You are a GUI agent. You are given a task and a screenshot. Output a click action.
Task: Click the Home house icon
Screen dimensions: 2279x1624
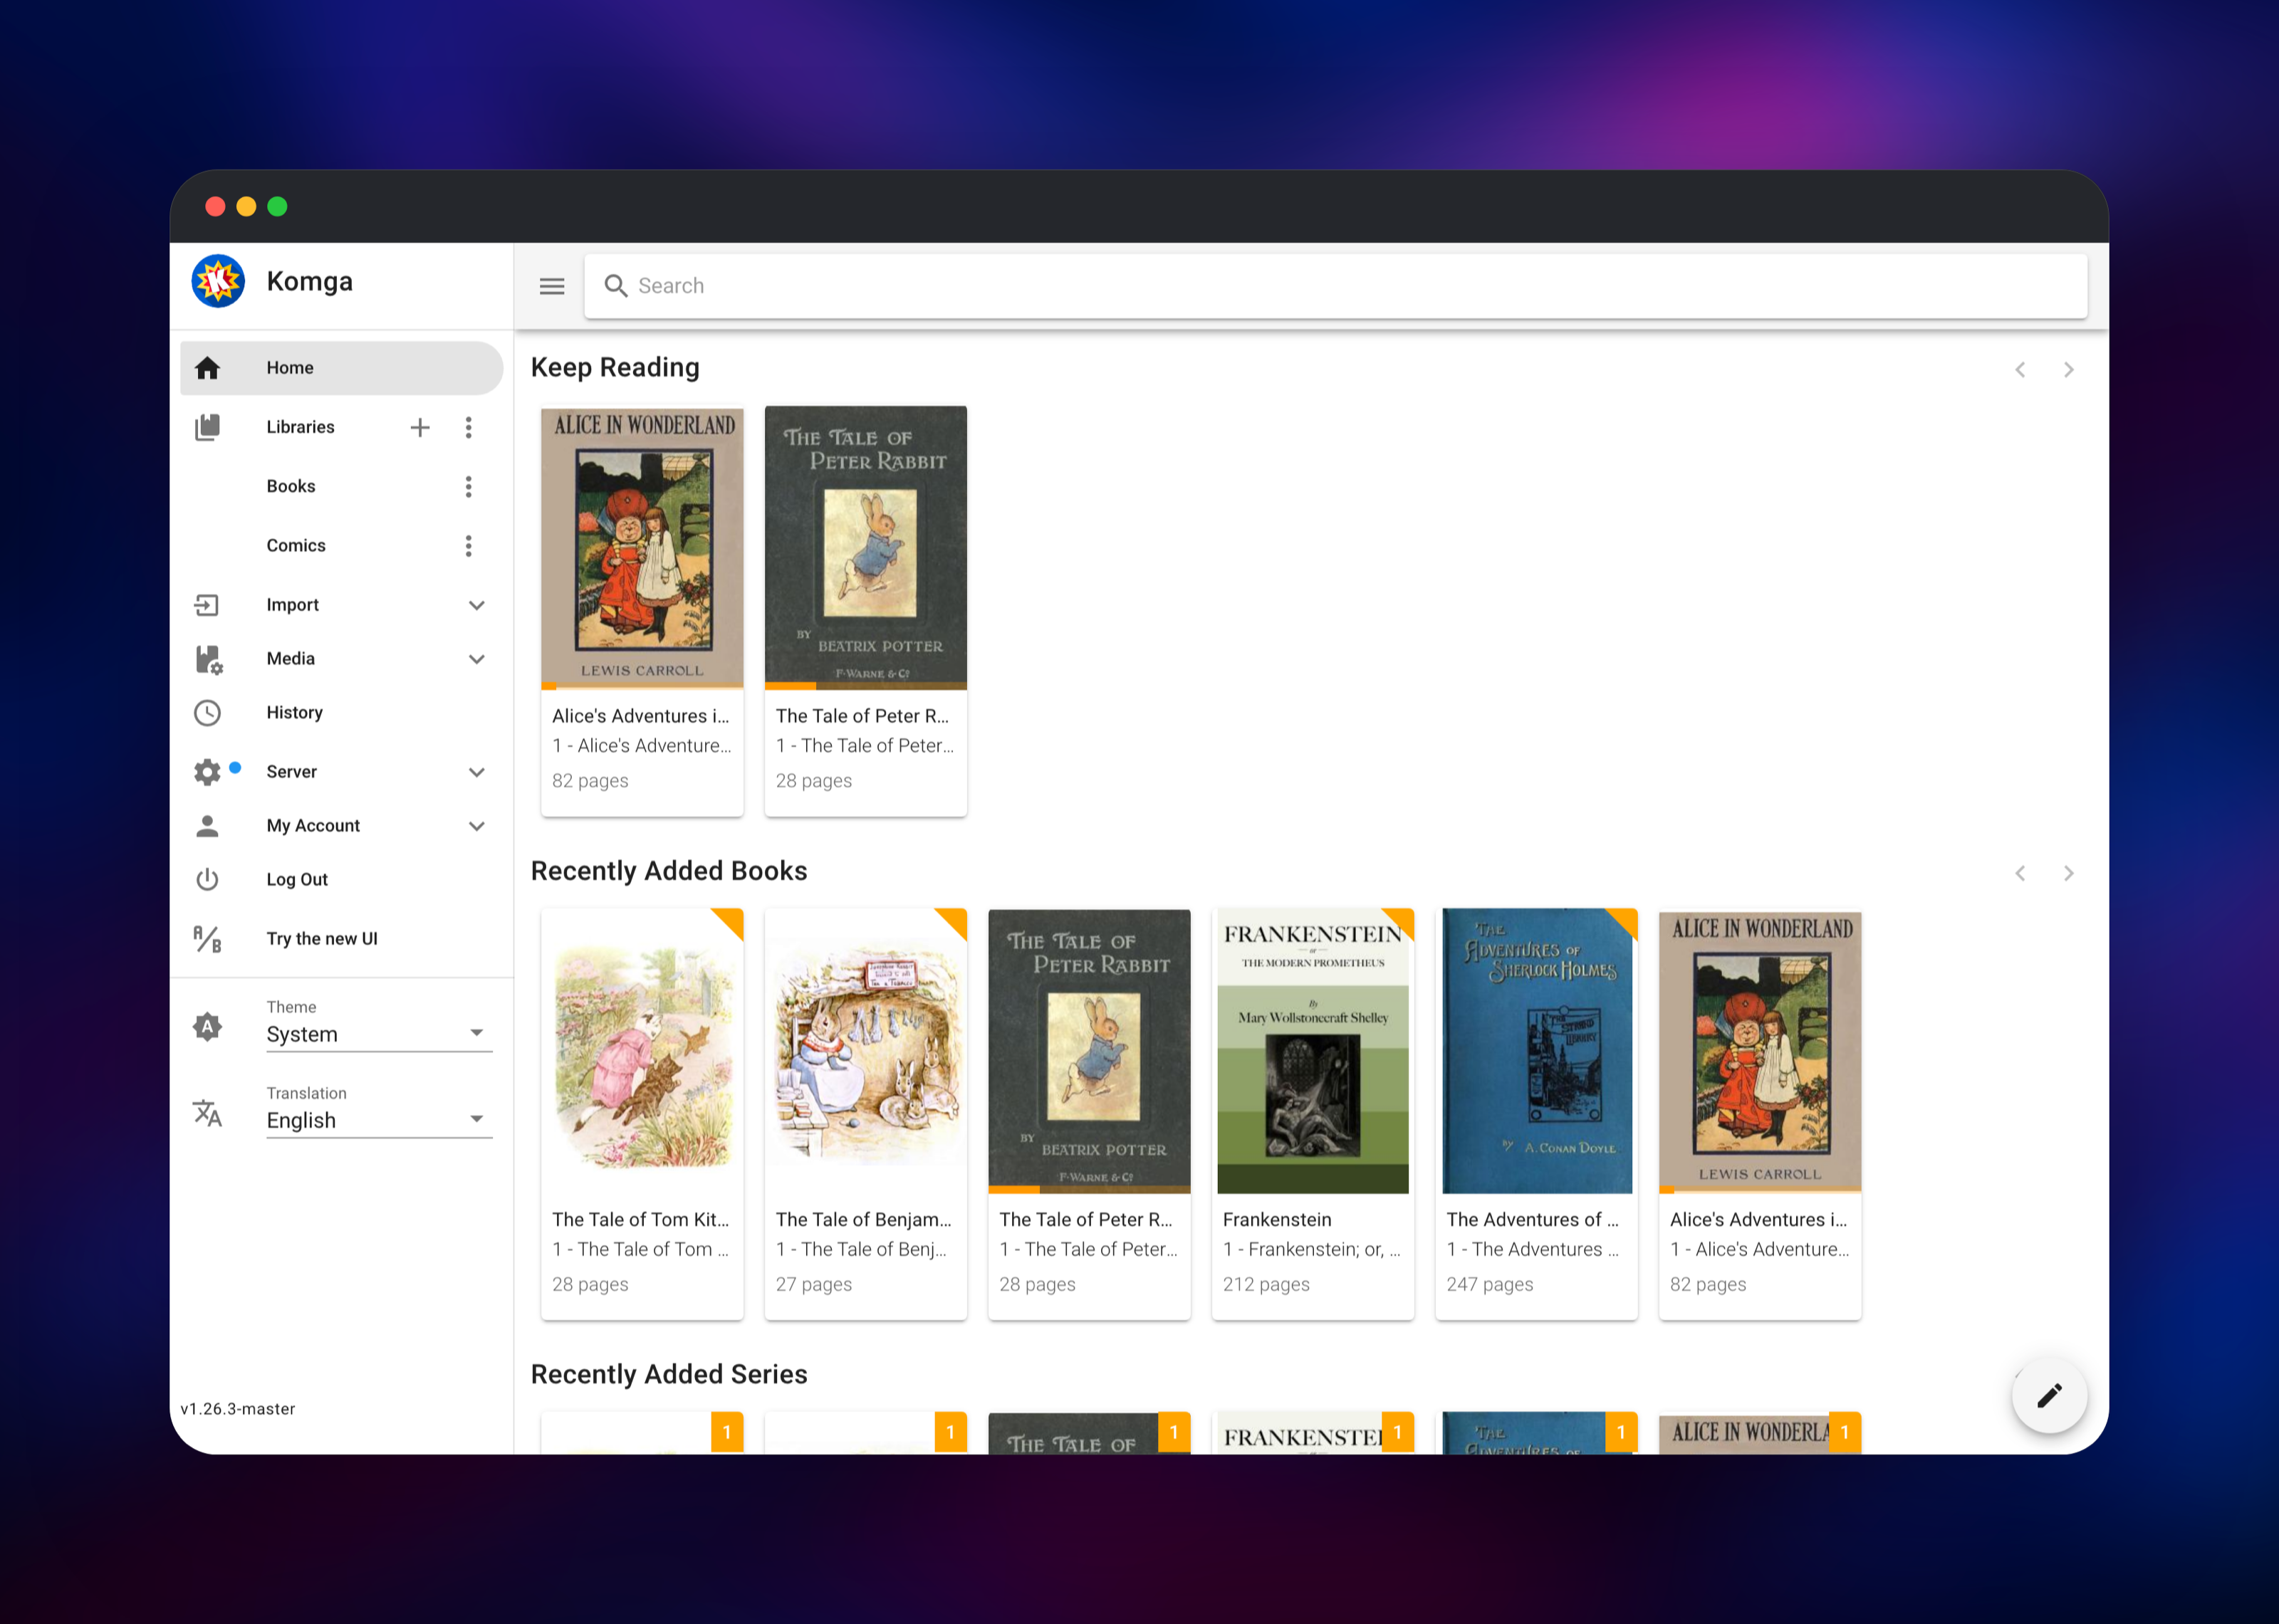(x=207, y=368)
